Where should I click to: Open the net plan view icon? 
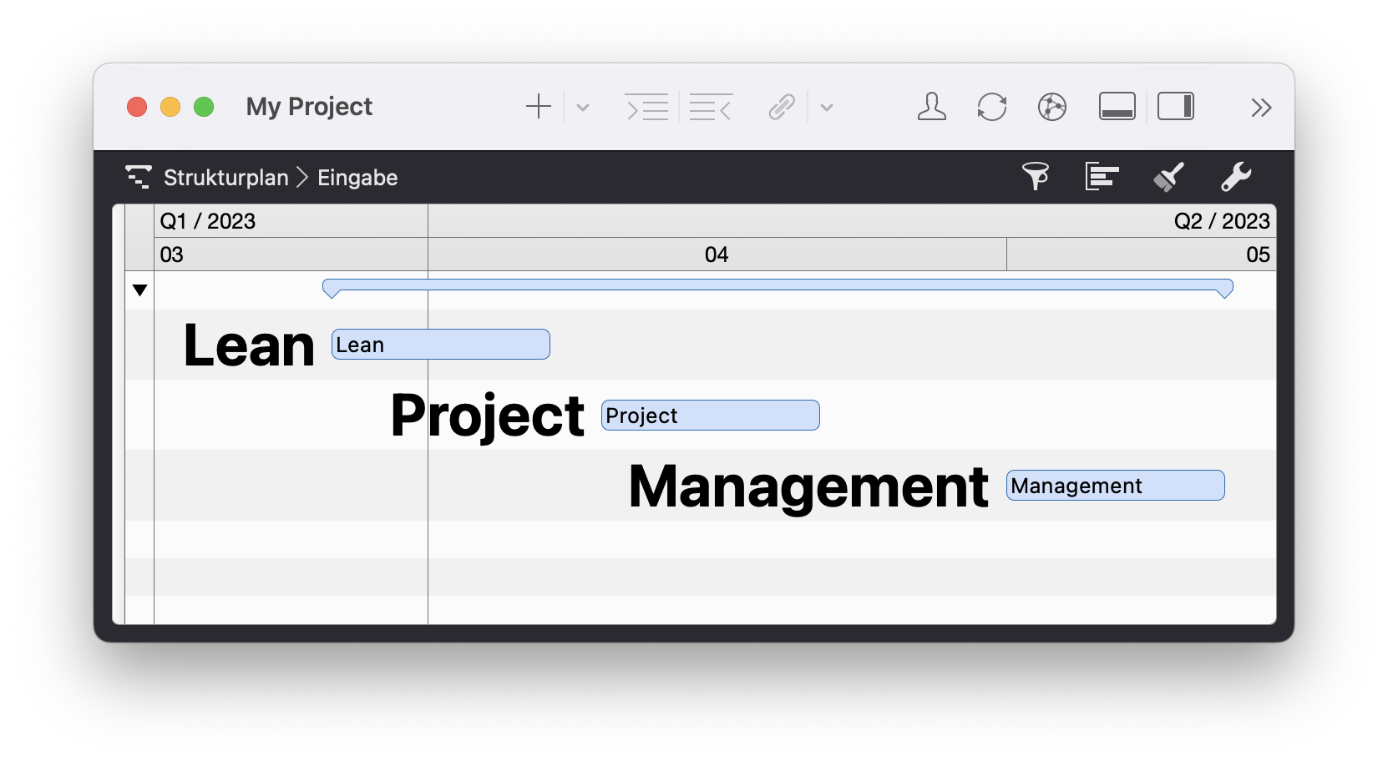(x=1051, y=107)
